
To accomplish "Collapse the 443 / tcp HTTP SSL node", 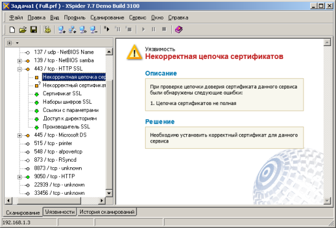I will 20,69.
